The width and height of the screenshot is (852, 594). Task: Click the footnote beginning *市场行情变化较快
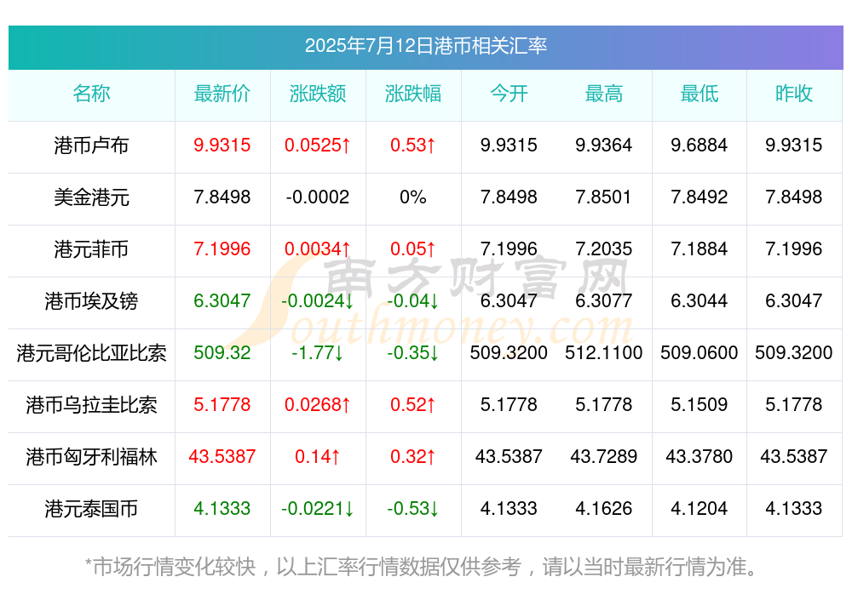(422, 567)
